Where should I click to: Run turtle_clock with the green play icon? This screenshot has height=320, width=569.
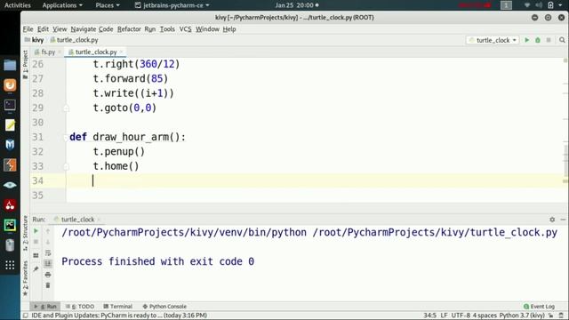pos(527,40)
